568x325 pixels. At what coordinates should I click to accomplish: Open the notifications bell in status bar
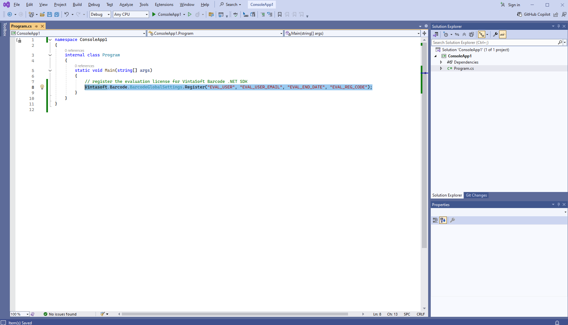pos(557,323)
